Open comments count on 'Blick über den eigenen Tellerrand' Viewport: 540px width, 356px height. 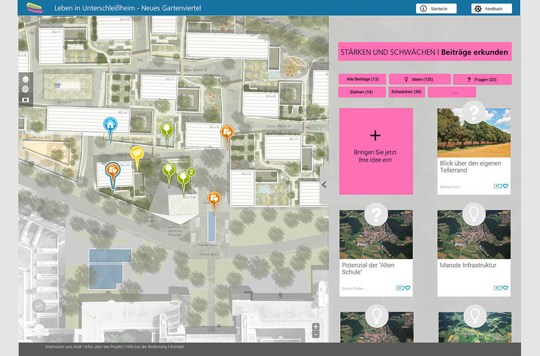pyautogui.click(x=498, y=186)
